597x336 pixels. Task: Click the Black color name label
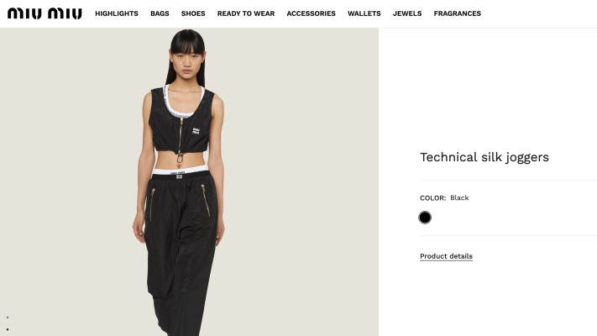[x=459, y=197]
